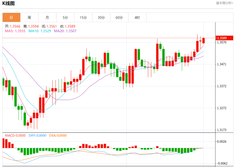235x167 pixels.
Task: Click the high price value 1.3594
Action: pyautogui.click(x=33, y=26)
